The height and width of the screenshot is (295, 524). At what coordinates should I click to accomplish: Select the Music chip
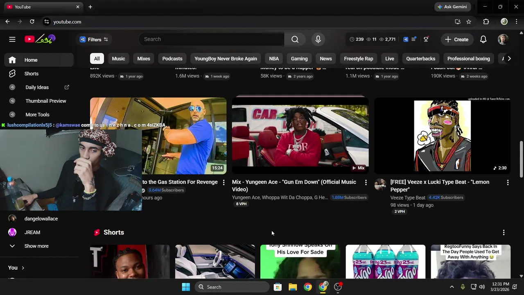pos(118,59)
